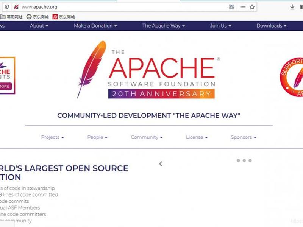Select the first carousel indicator dot
The height and width of the screenshot is (227, 303).
pyautogui.click(x=238, y=160)
